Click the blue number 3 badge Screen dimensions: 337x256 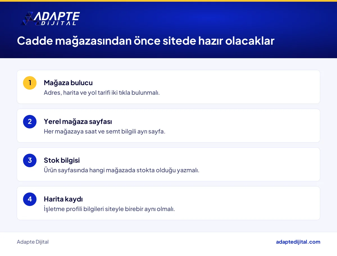click(x=30, y=160)
